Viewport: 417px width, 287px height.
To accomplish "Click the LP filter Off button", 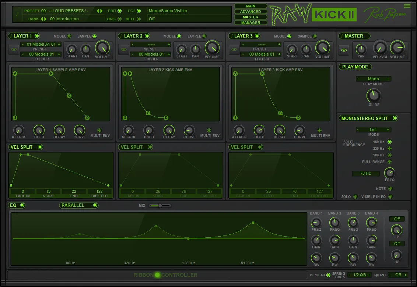I will pos(397,219).
